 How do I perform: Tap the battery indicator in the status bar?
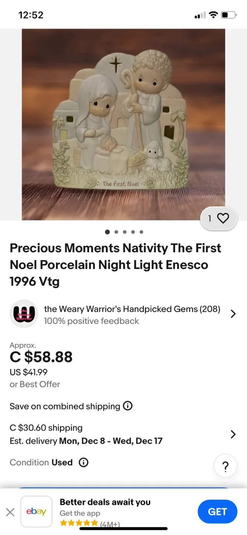(229, 15)
